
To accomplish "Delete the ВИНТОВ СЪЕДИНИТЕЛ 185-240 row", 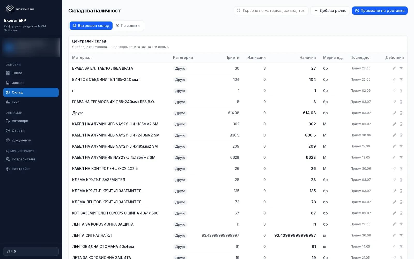I will [x=401, y=80].
